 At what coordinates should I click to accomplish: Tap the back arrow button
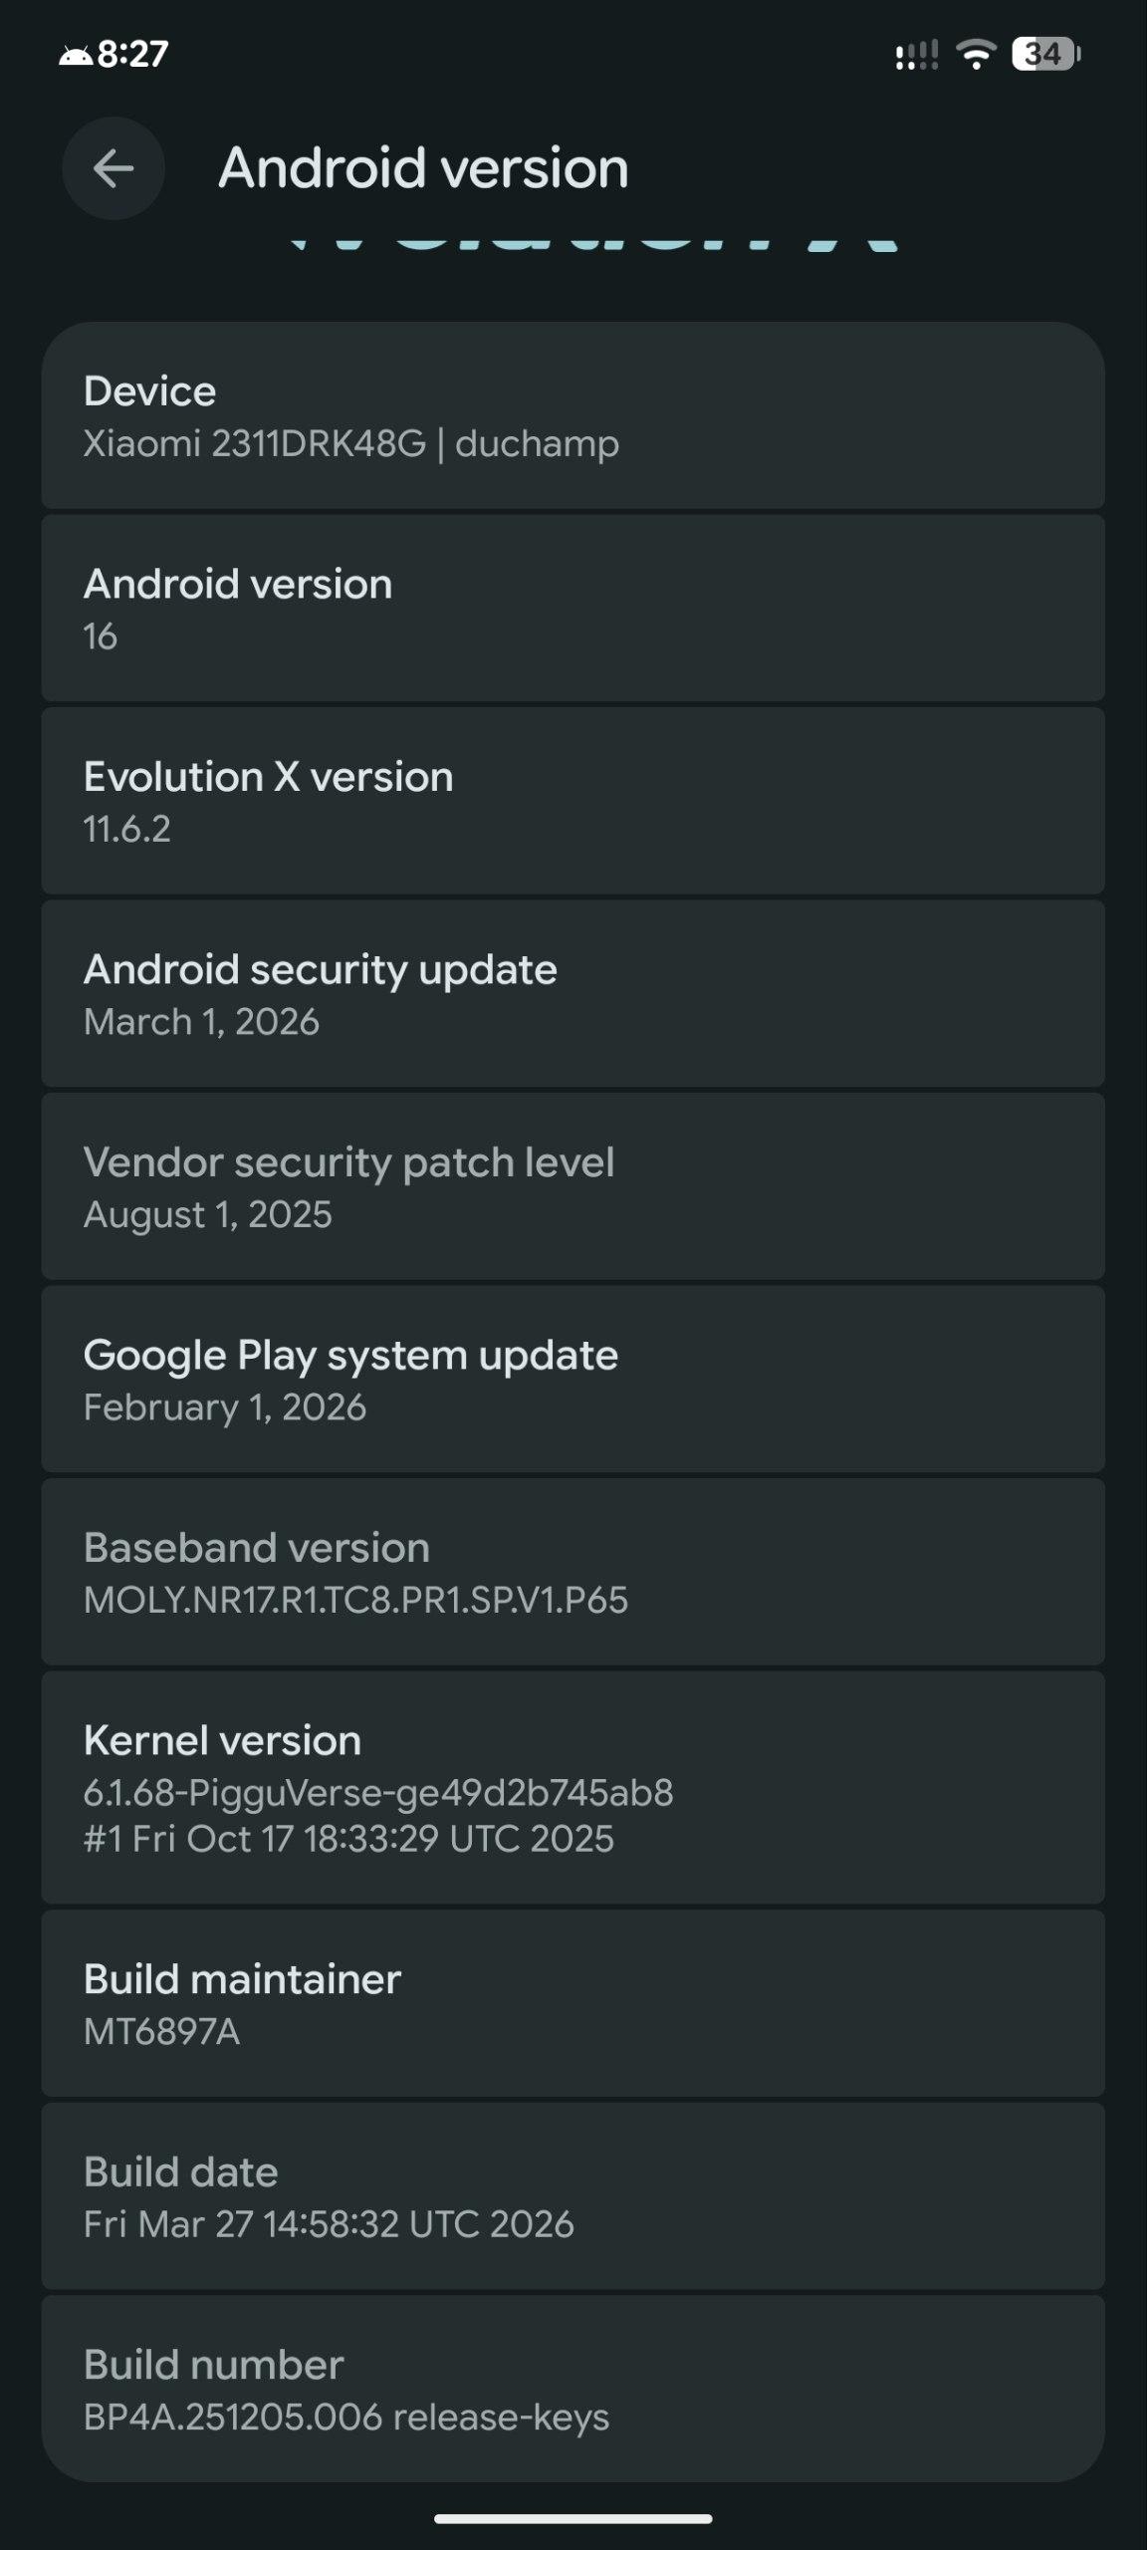point(113,168)
